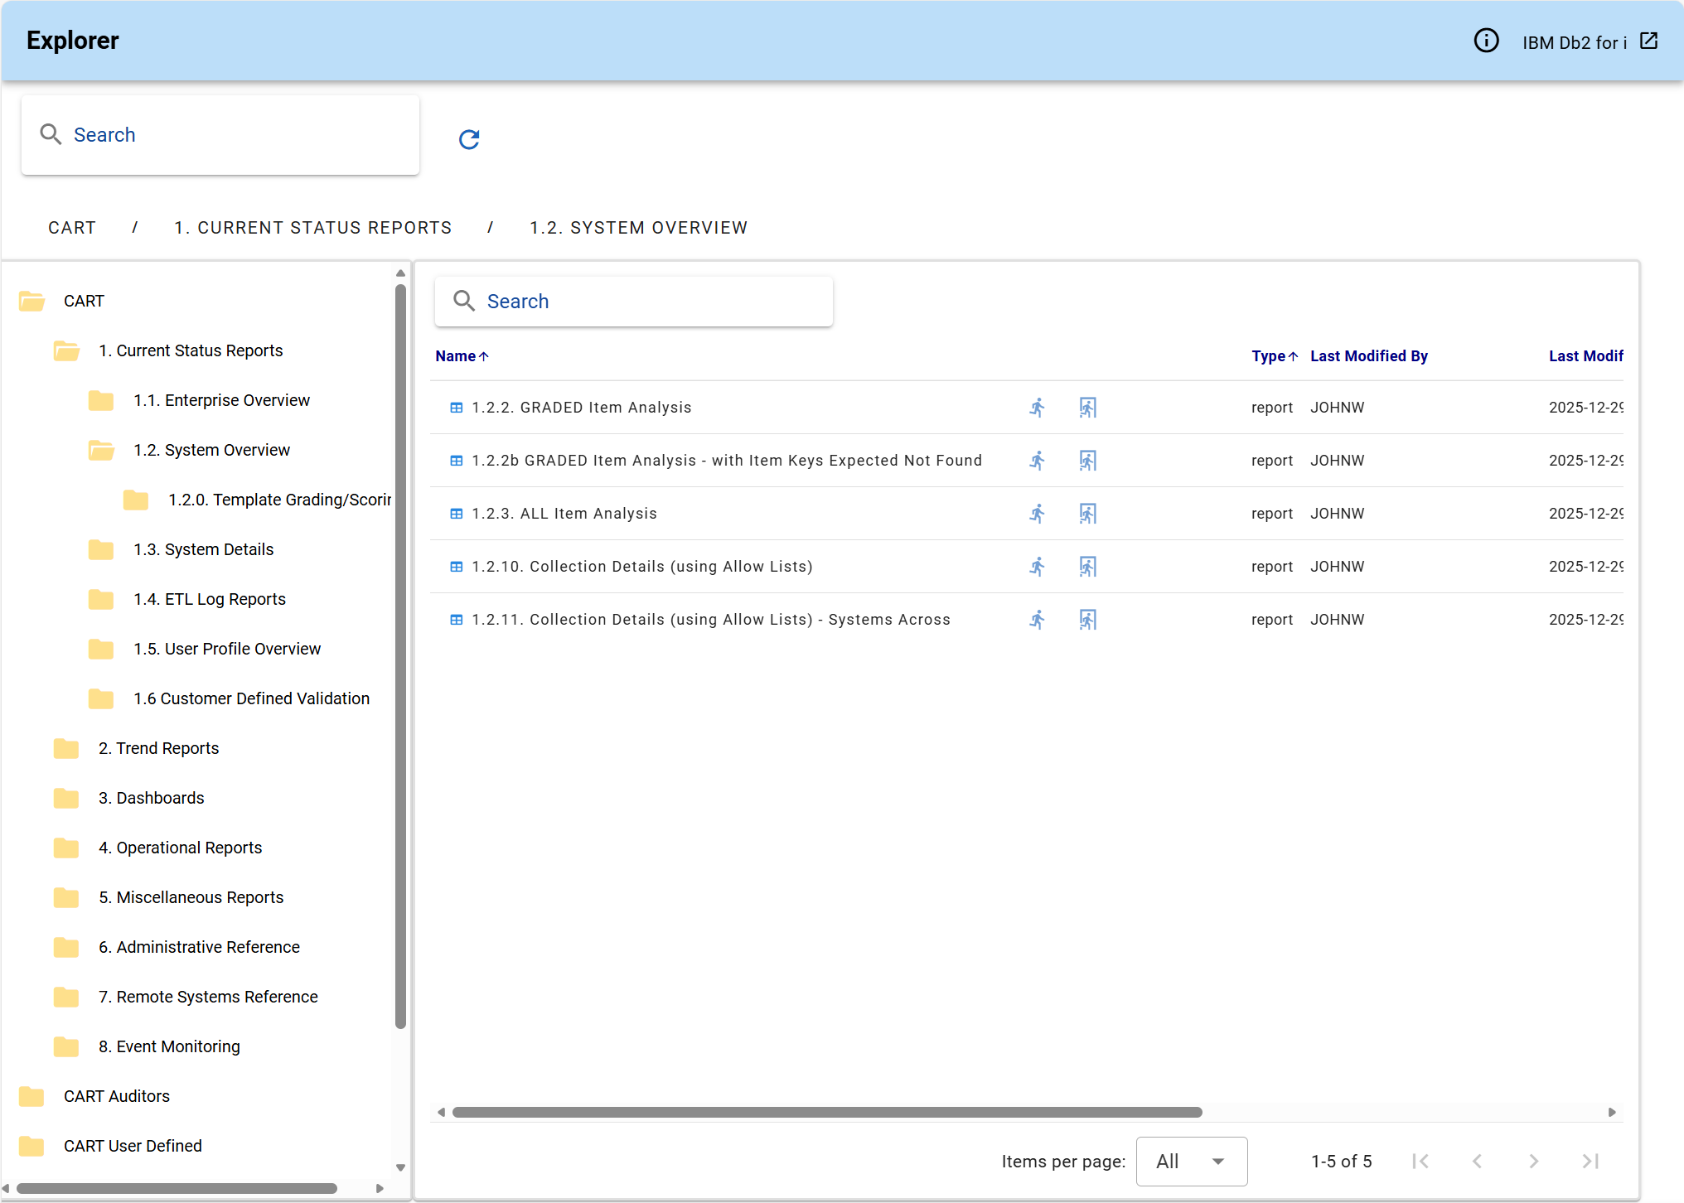Click next page arrow in paginator

click(x=1533, y=1162)
